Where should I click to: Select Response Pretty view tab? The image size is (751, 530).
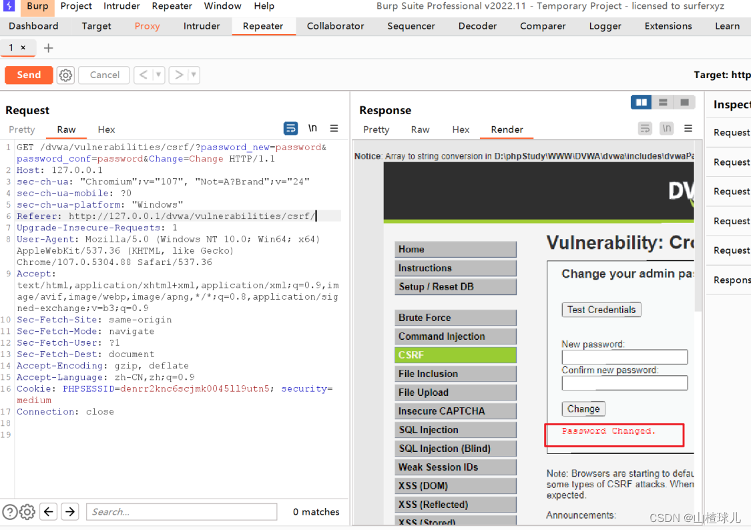tap(376, 129)
